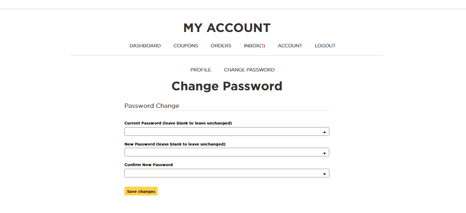Click the large Change Password heading
466x213 pixels.
pos(227,86)
